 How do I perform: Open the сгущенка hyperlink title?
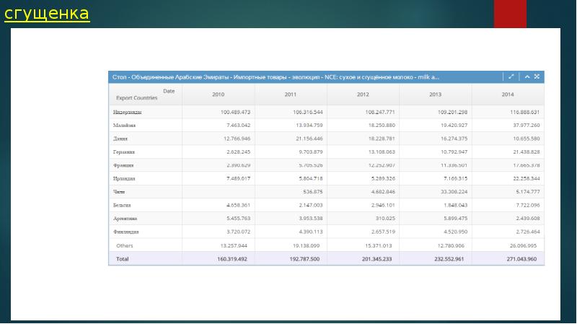tap(47, 14)
